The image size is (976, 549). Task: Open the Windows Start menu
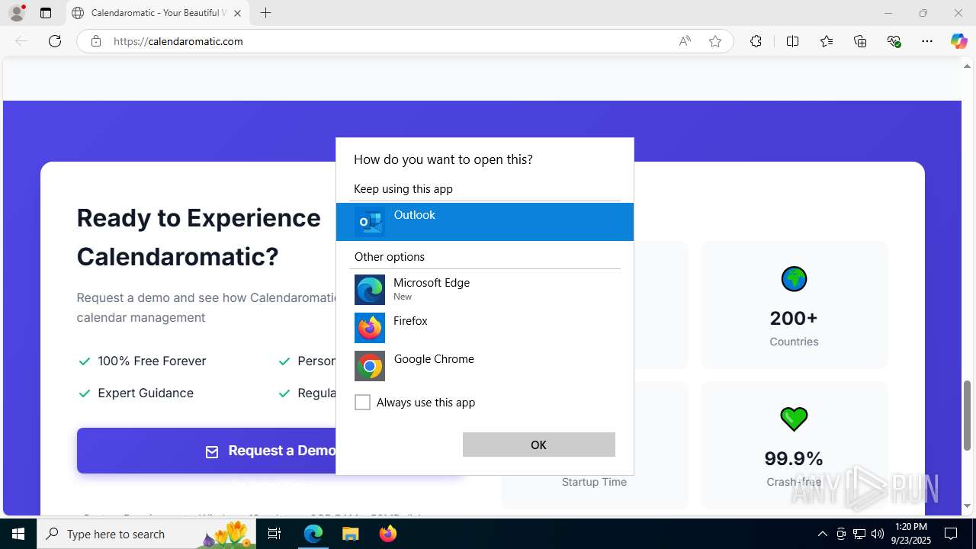point(18,534)
